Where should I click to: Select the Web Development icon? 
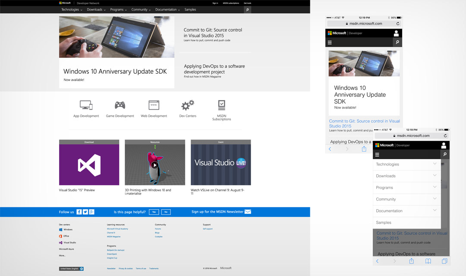(154, 105)
